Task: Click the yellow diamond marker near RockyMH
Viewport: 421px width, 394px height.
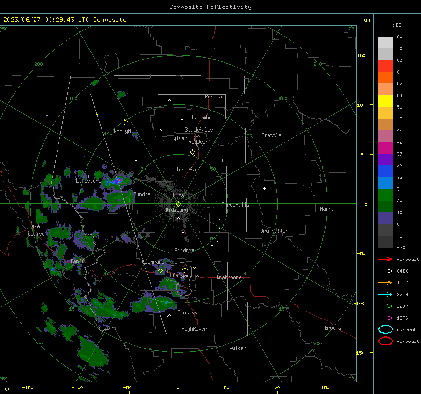Action: coord(125,122)
